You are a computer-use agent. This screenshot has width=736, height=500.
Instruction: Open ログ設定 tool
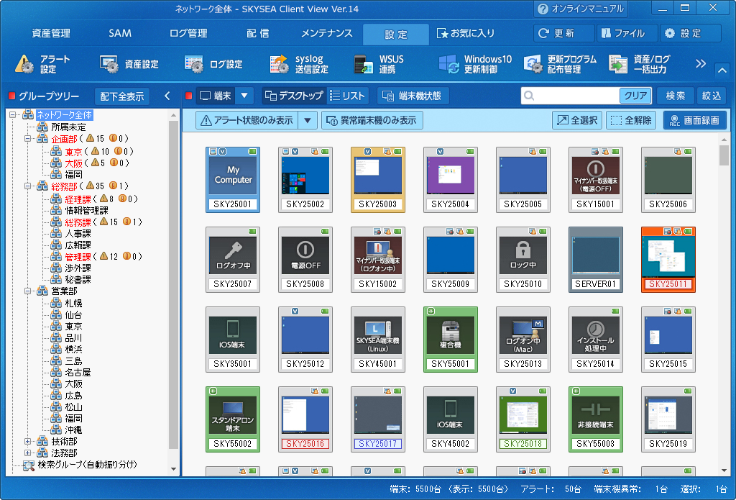coord(213,64)
